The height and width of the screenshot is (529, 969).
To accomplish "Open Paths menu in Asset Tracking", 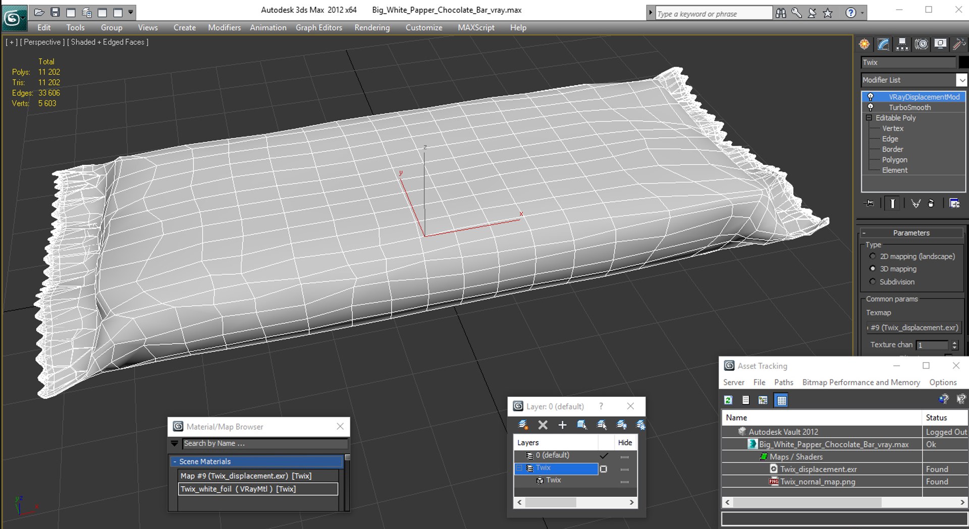I will pos(784,382).
